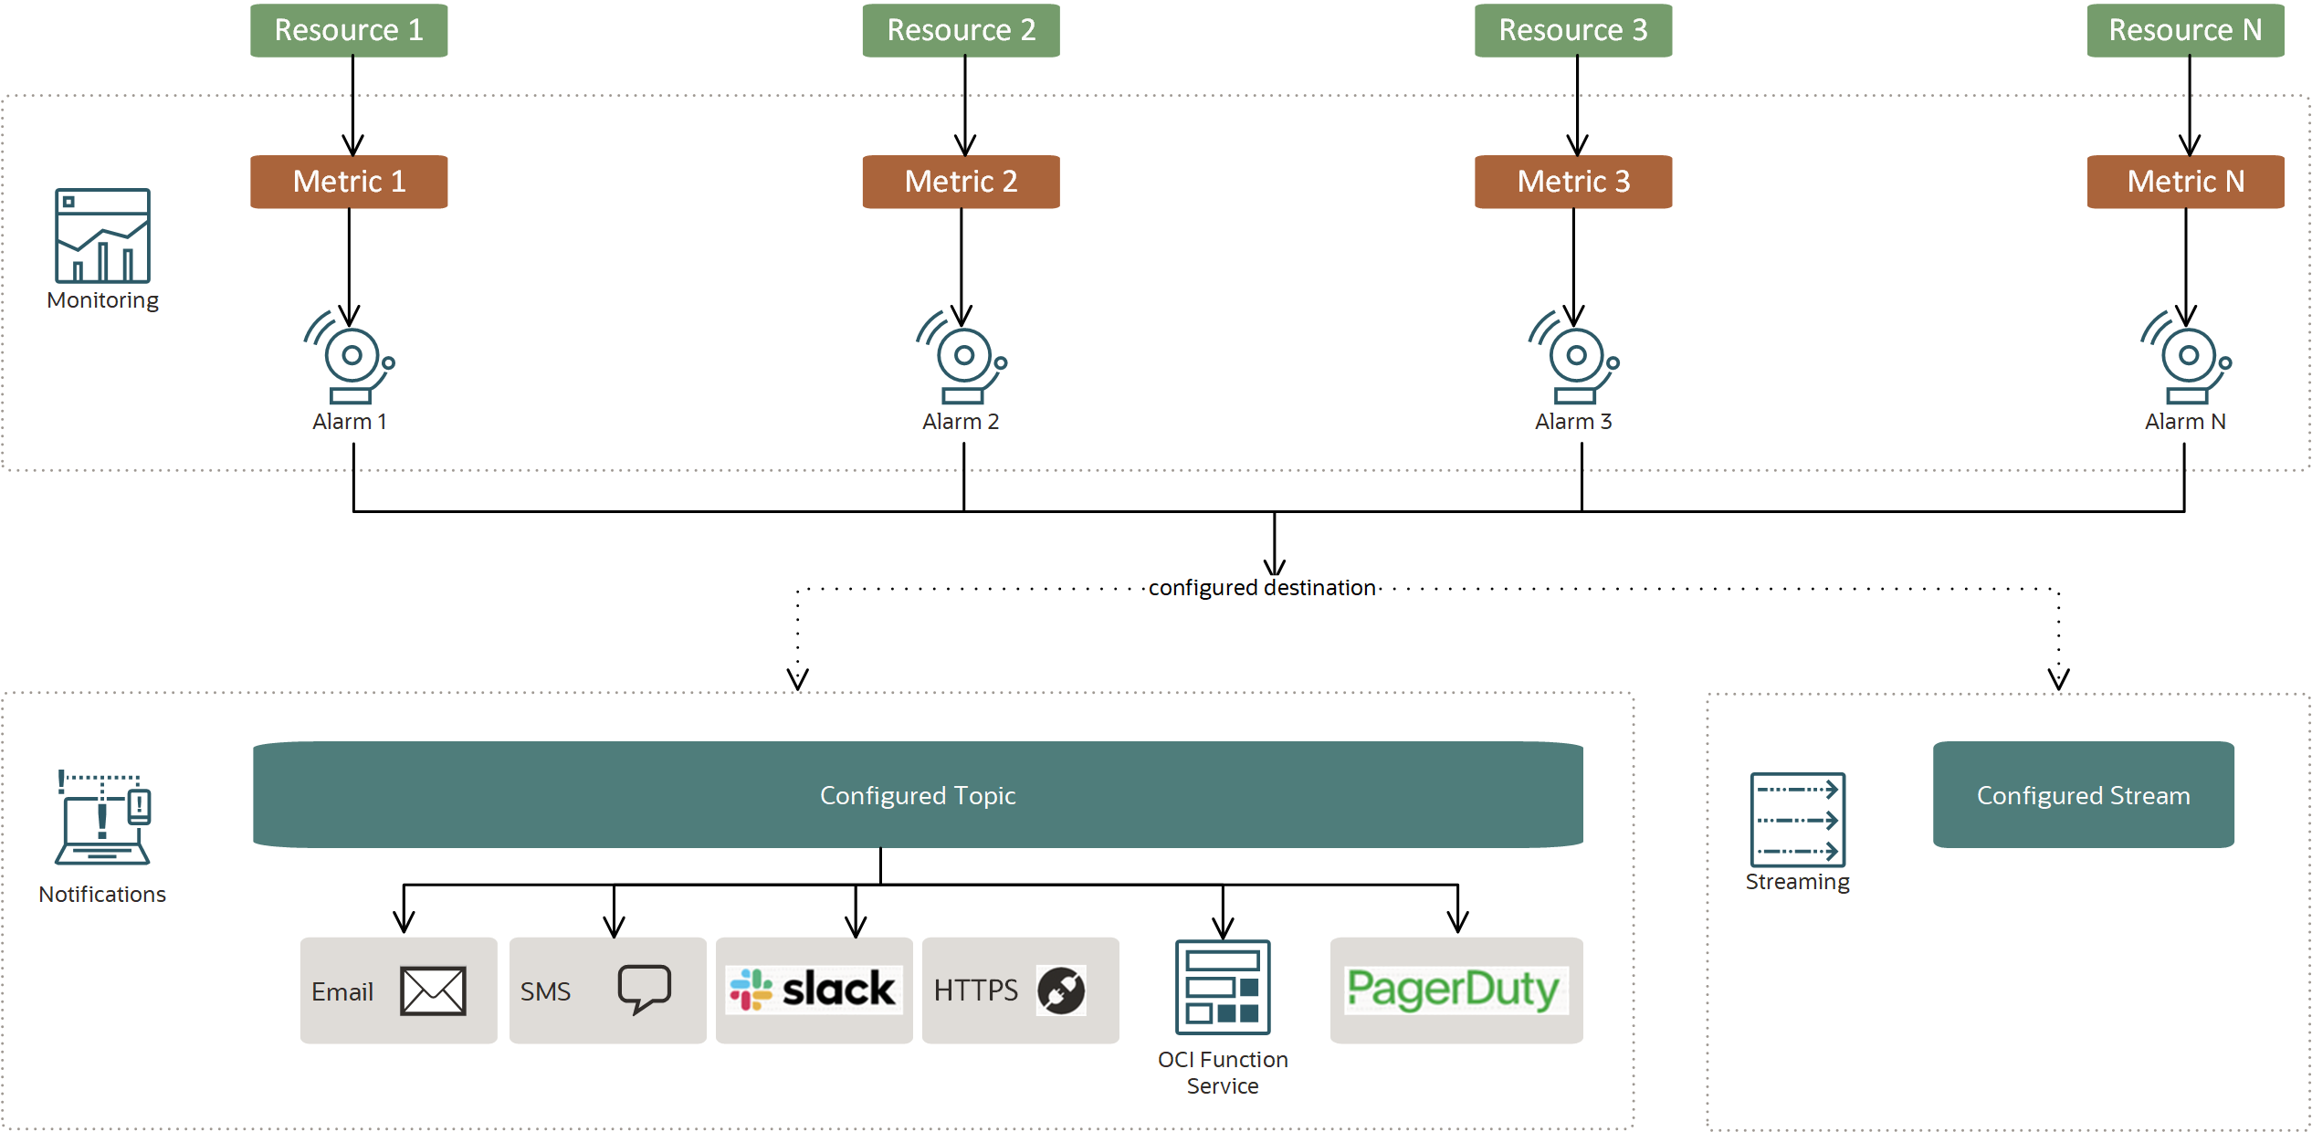Click the Metric 3 box
Viewport: 2312px width, 1132px height.
(1573, 182)
